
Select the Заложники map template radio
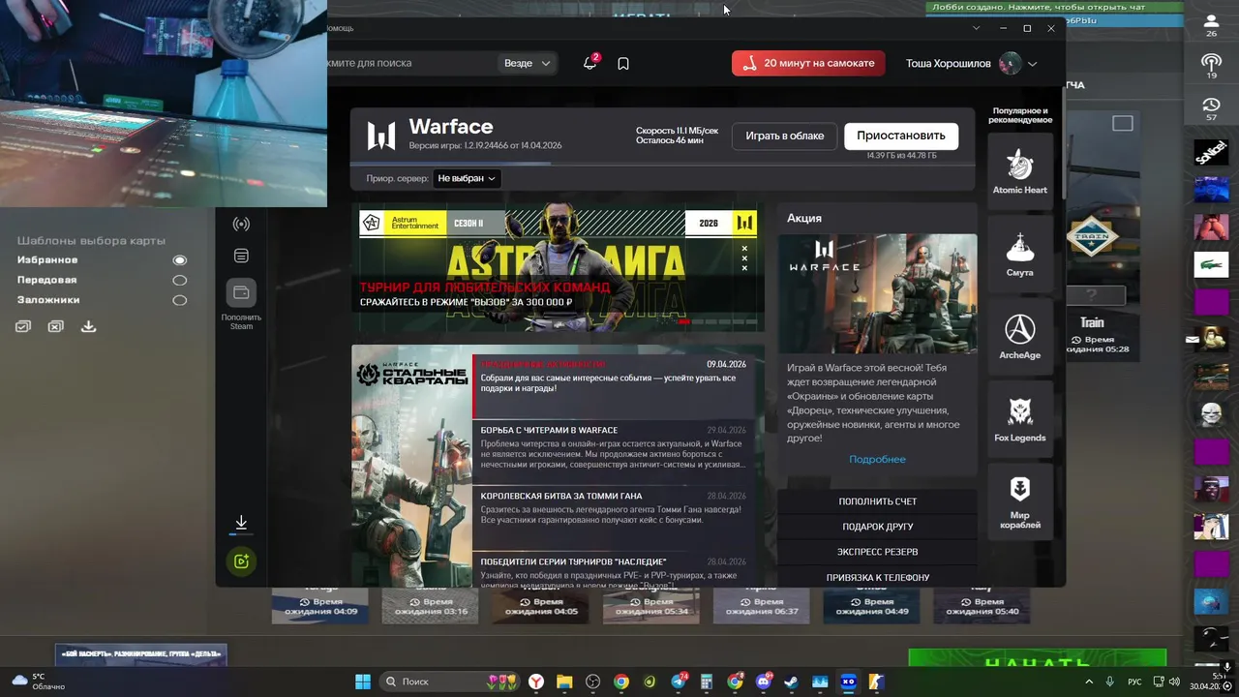pyautogui.click(x=179, y=301)
